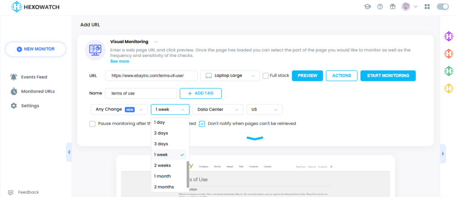Click the START MONITORING button
The height and width of the screenshot is (197, 457).
pos(388,76)
